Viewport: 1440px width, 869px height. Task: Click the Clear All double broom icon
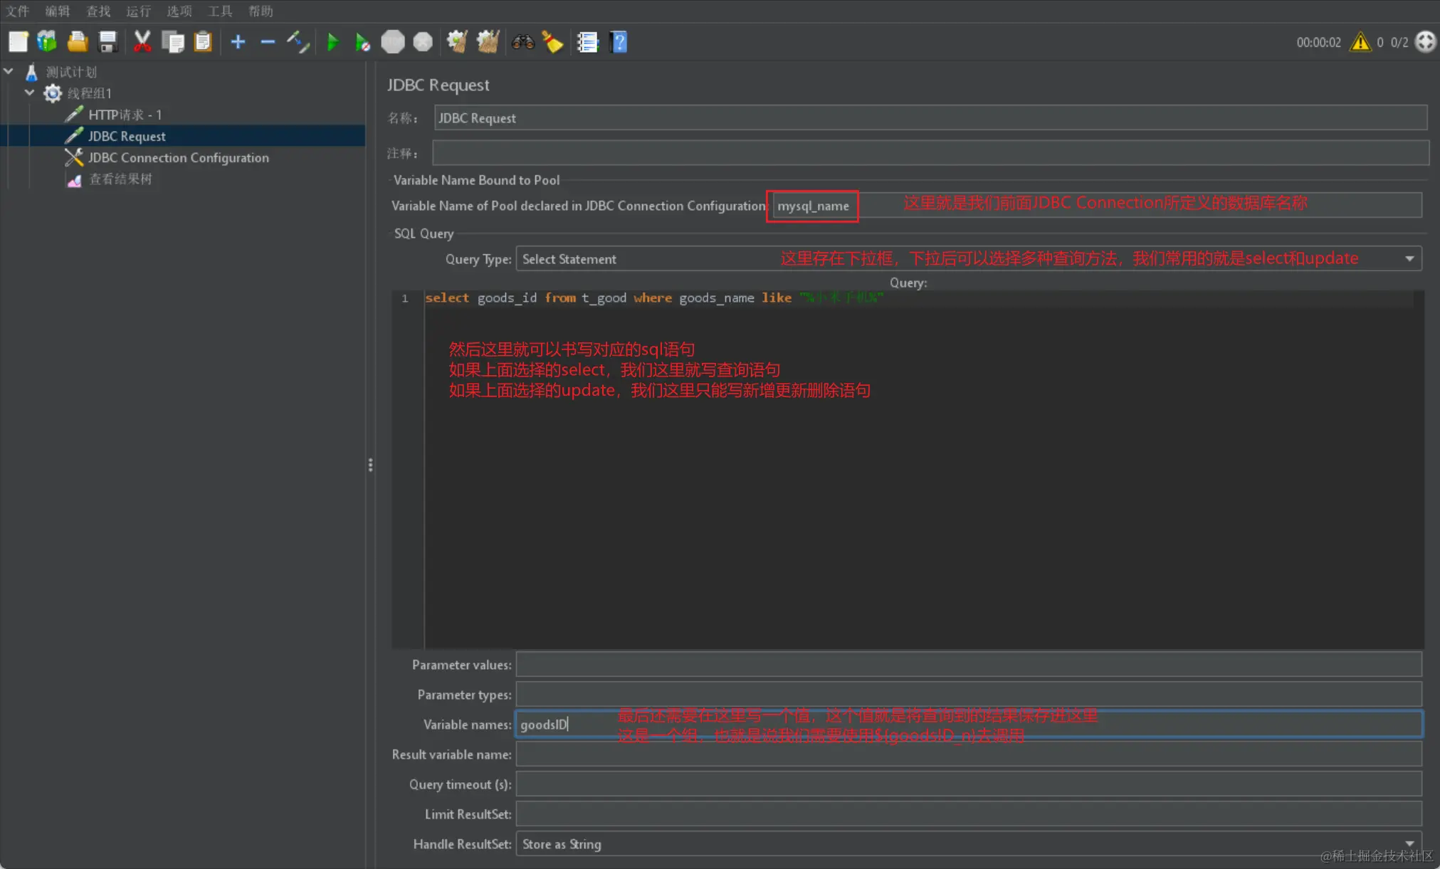coord(488,42)
